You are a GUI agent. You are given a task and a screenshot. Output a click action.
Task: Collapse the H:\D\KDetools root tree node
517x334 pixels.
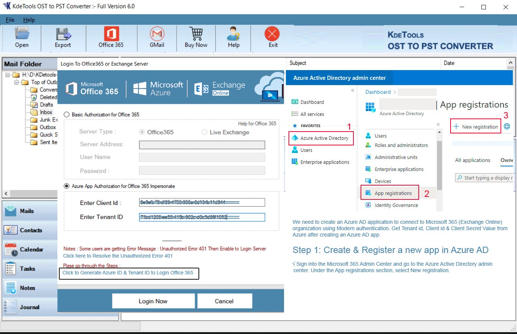8,75
